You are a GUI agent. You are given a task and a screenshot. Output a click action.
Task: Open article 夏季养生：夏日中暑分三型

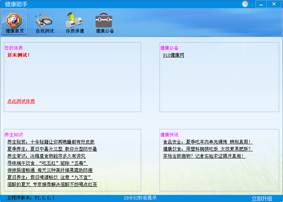coord(52,149)
